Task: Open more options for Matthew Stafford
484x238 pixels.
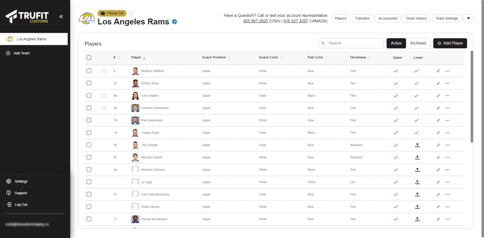Action: (447, 71)
